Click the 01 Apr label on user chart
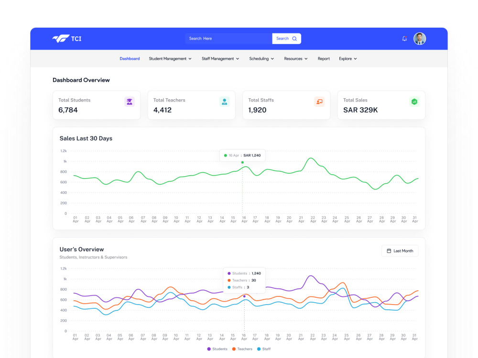This screenshot has height=358, width=478. (76, 337)
